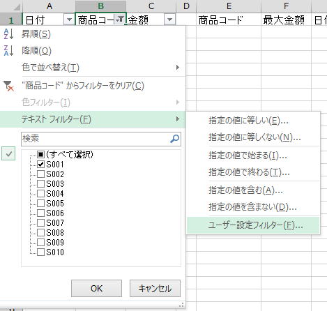The width and height of the screenshot is (327, 311).
Task: Click the OK button
Action: pos(96,289)
